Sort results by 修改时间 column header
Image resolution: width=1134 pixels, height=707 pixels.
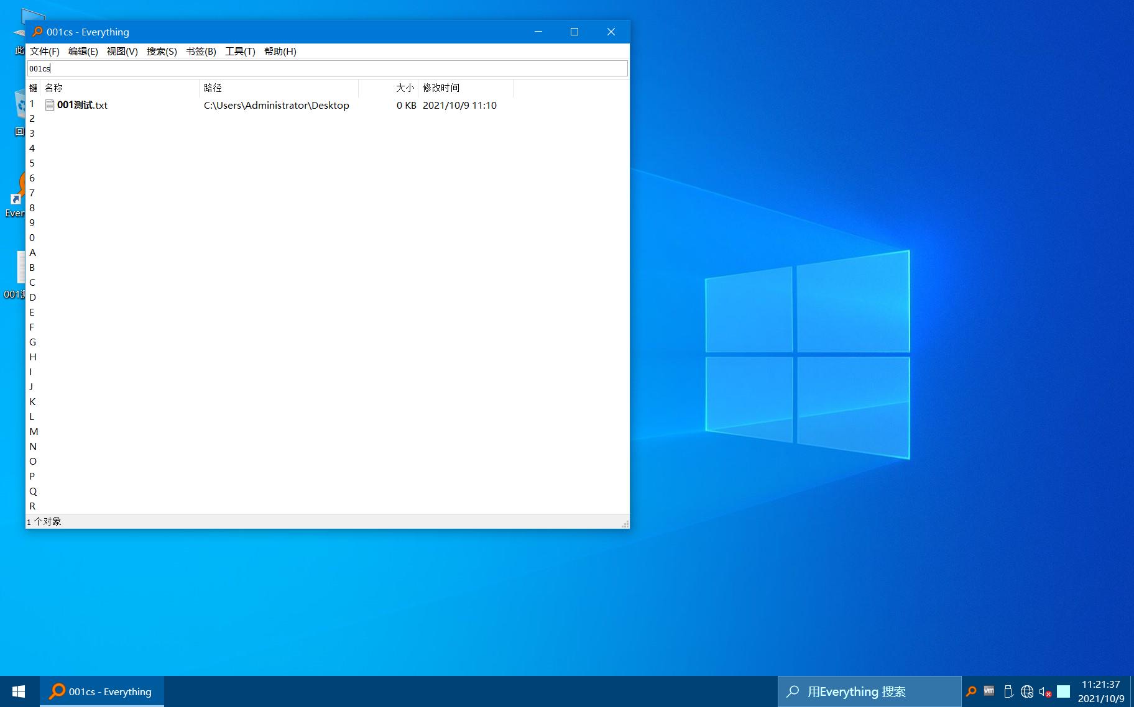[x=466, y=88]
